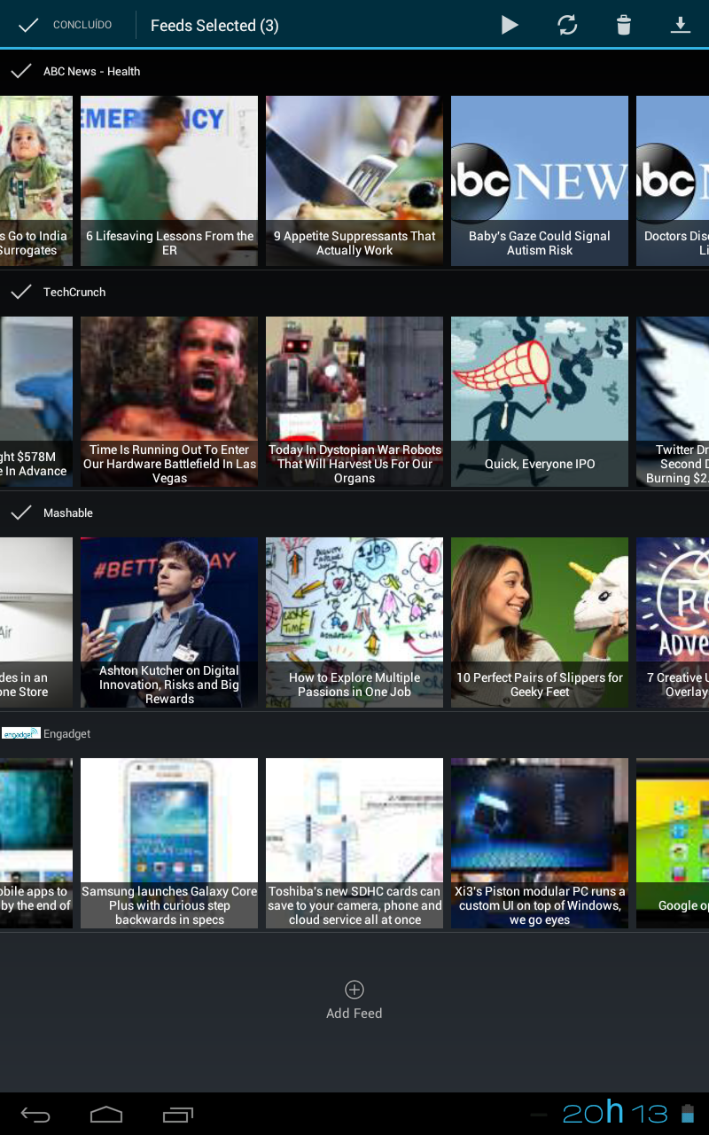Open Ashton Kutcher on Digital Innovation article
The image size is (709, 1135).
pos(169,622)
